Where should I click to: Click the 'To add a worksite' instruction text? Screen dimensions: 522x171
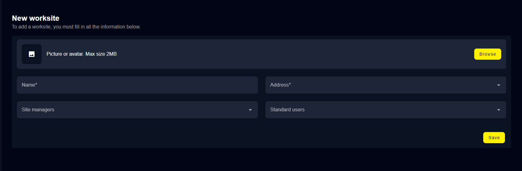pos(76,27)
